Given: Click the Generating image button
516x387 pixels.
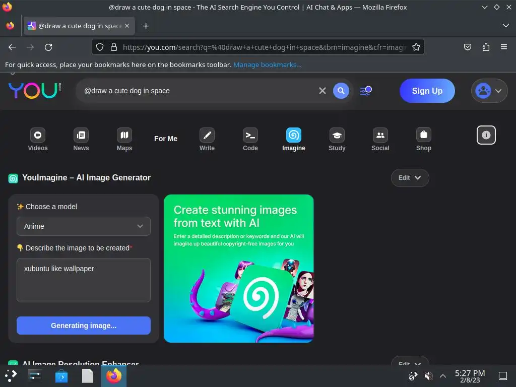Looking at the screenshot, I should tap(84, 326).
